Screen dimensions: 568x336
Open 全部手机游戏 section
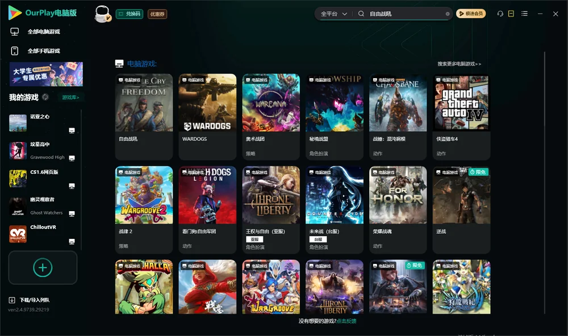[44, 51]
